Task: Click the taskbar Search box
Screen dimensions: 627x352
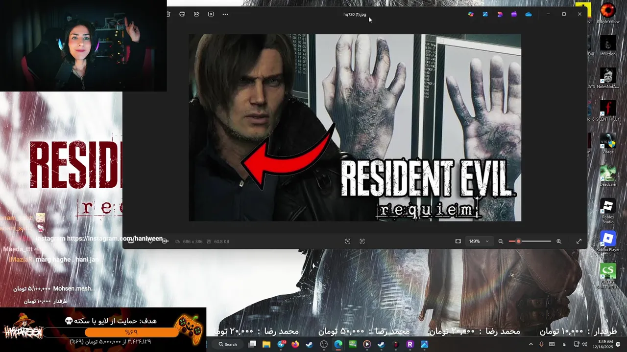Action: [x=228, y=344]
